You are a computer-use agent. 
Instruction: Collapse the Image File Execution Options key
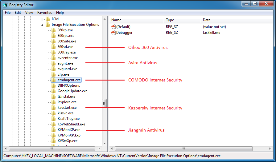tap(42, 25)
